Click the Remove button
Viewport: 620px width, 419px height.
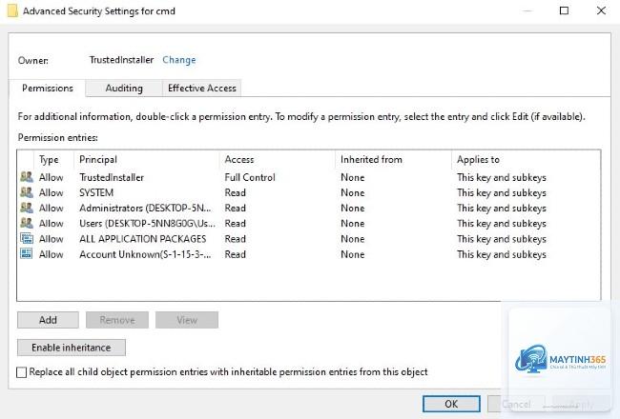pos(117,320)
